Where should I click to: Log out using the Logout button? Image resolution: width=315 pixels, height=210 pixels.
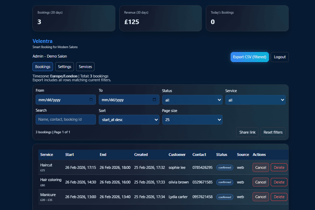point(279,57)
